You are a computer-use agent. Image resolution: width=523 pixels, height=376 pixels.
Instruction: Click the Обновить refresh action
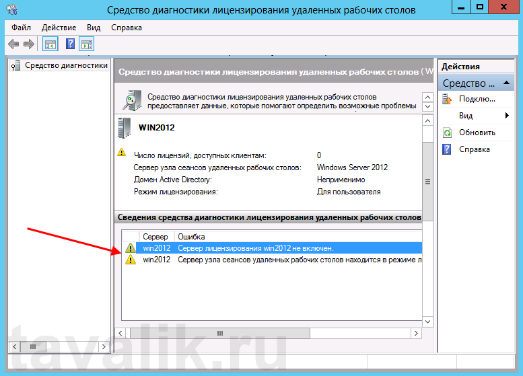pyautogui.click(x=477, y=133)
